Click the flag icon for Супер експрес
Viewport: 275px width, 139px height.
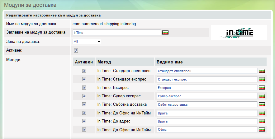[262, 96]
